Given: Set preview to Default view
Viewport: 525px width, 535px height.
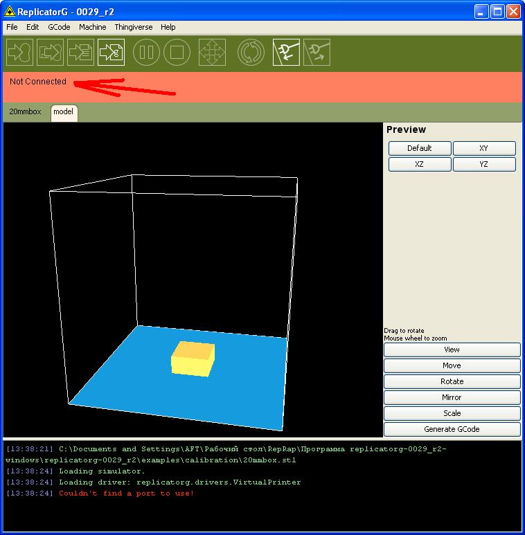Looking at the screenshot, I should pos(420,148).
